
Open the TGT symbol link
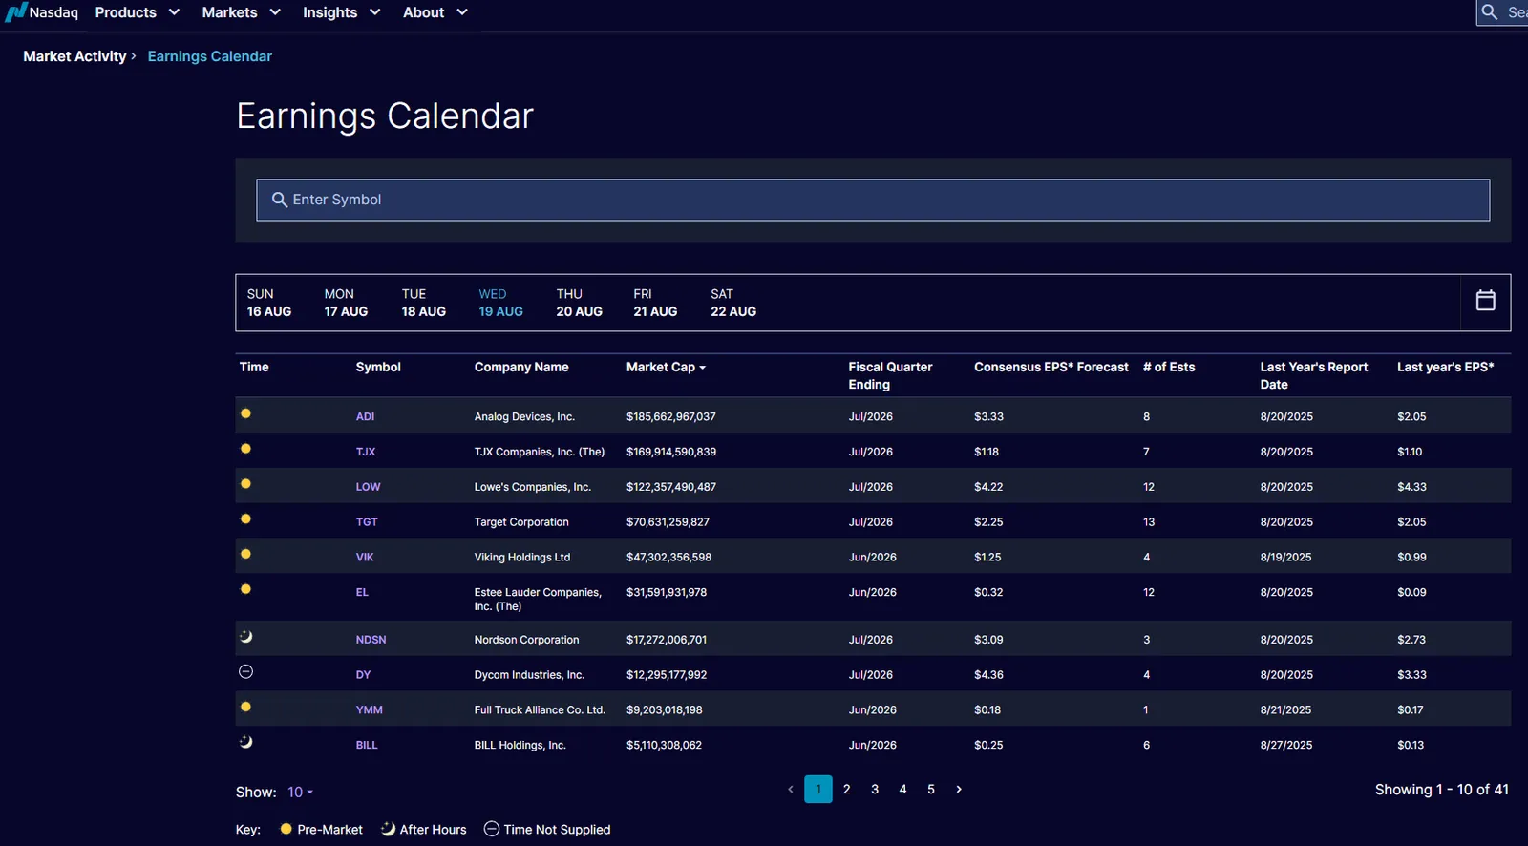pos(367,522)
